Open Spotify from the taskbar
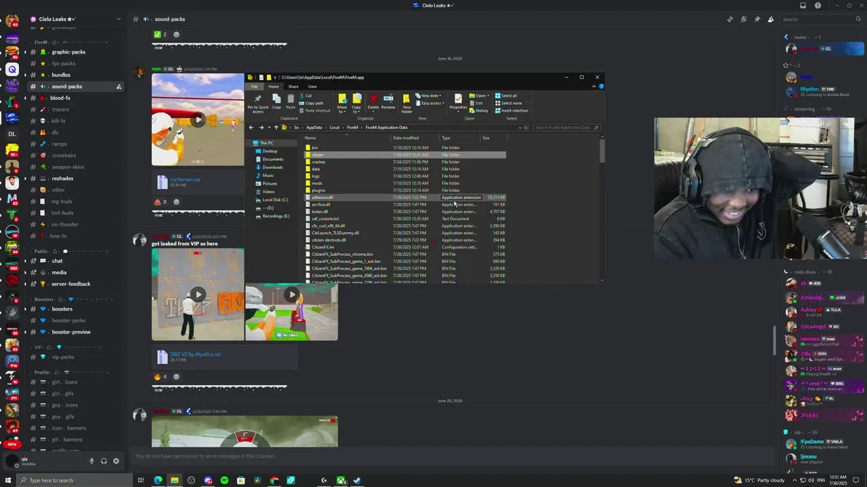 tap(224, 480)
